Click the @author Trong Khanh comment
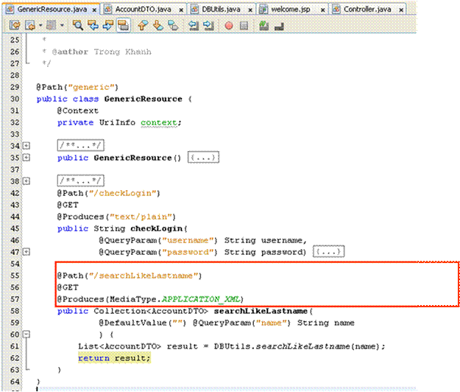 [x=102, y=52]
